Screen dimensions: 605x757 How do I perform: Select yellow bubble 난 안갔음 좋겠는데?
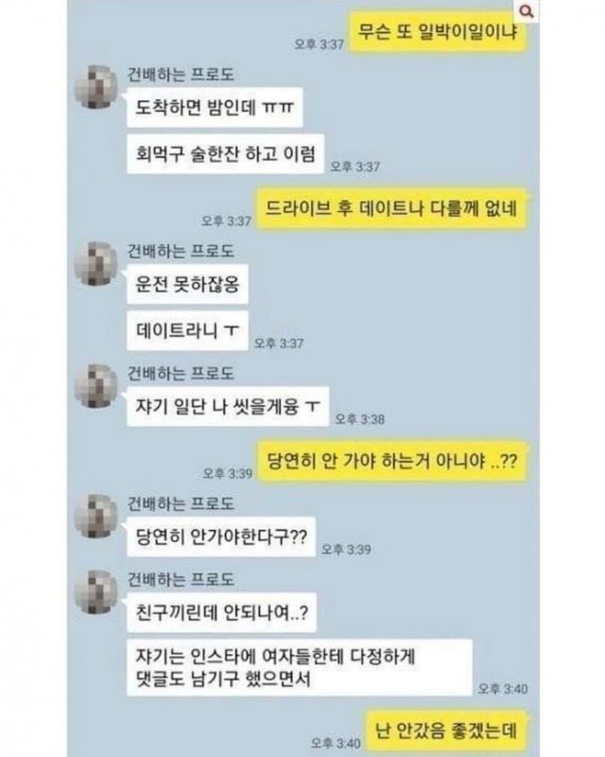(446, 730)
